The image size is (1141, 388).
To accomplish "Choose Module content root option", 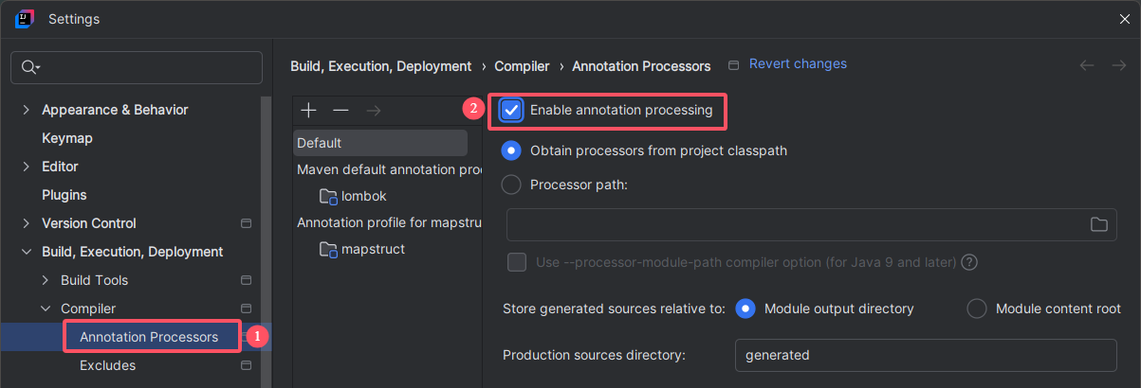I will coord(977,309).
